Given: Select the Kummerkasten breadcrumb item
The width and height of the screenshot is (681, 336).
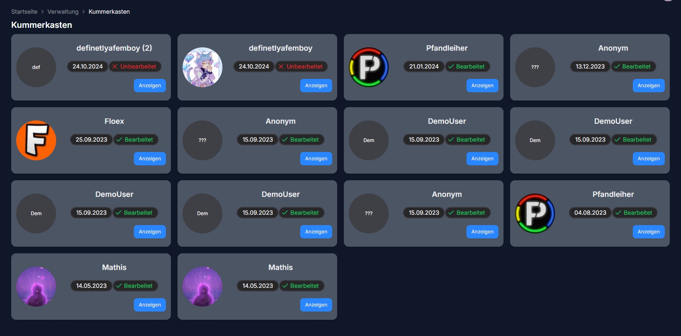Looking at the screenshot, I should click(x=109, y=12).
